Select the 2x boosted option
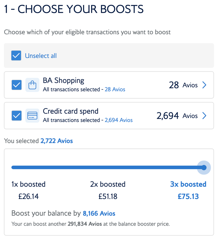Image resolution: width=217 pixels, height=240 pixels. click(x=108, y=184)
